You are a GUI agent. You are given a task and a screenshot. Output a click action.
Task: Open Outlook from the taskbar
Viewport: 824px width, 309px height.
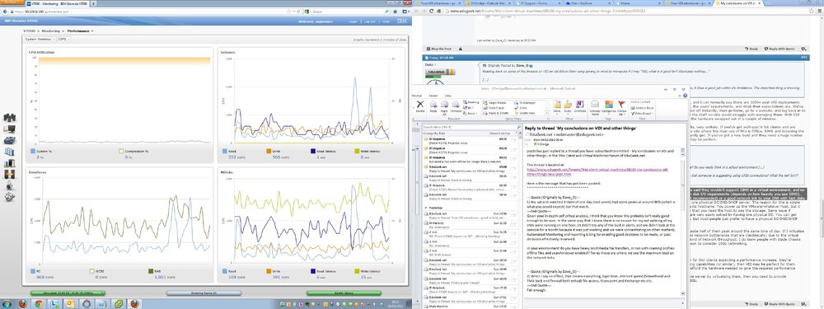(71, 304)
